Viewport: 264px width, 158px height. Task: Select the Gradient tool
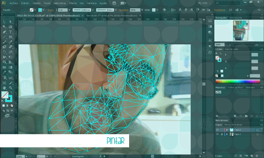click(10, 67)
